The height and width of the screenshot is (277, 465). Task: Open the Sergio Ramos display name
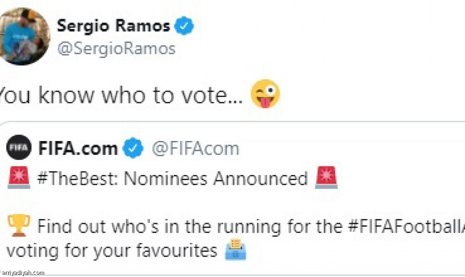click(x=113, y=26)
